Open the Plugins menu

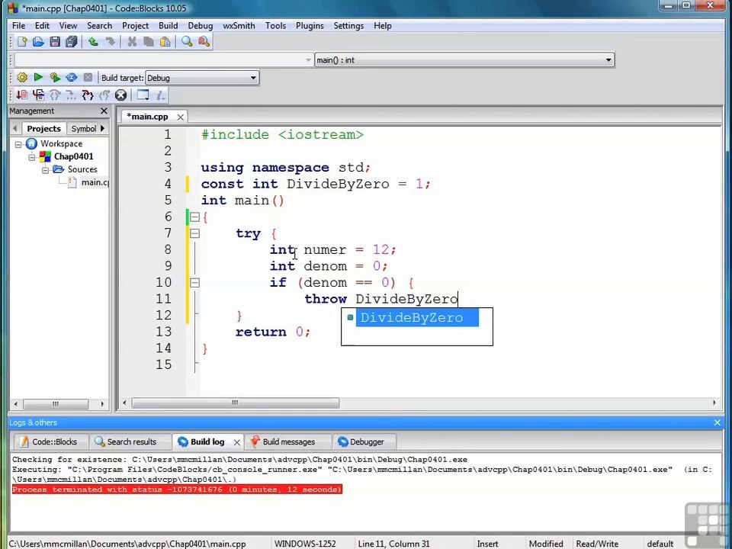click(310, 26)
